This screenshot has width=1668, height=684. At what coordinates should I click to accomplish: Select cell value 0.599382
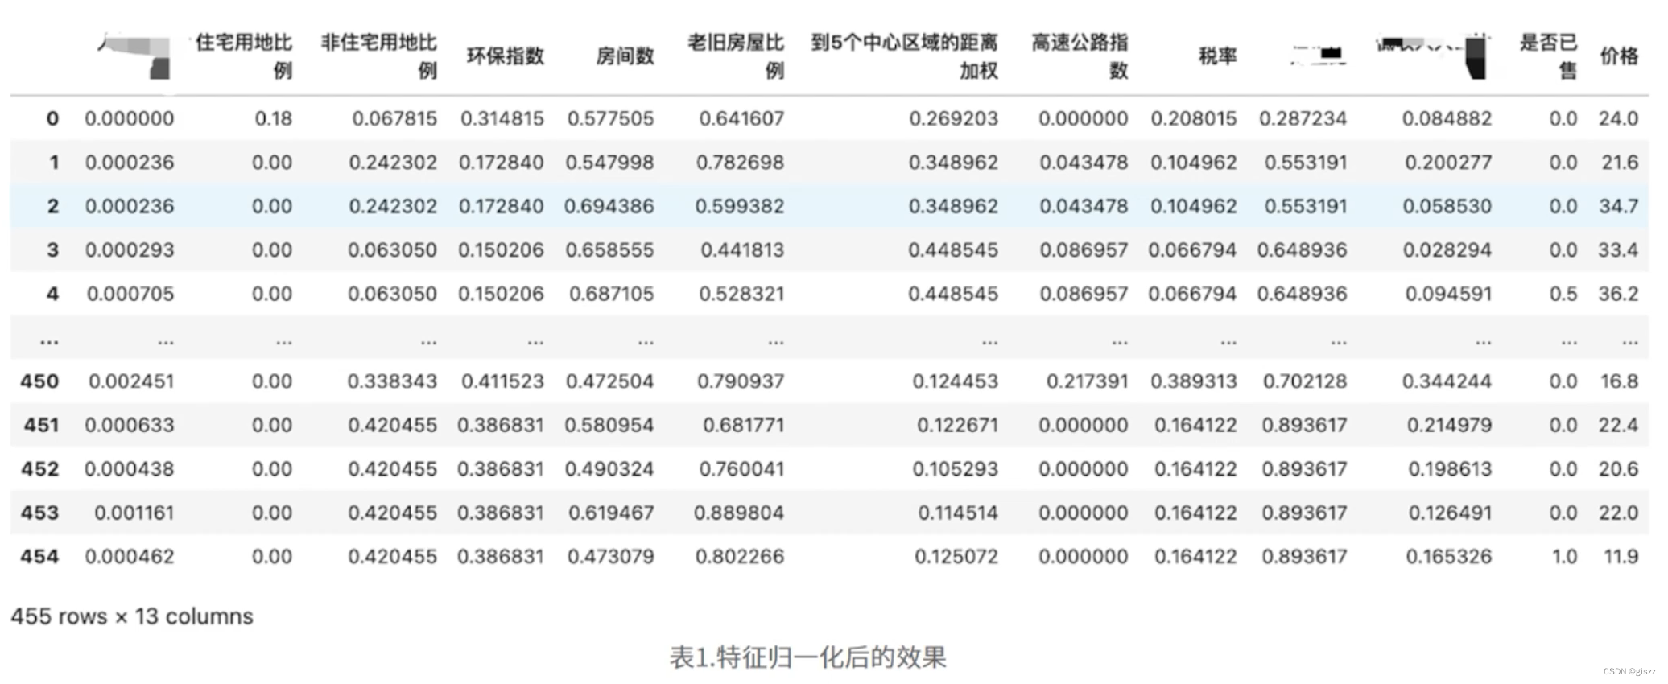pyautogui.click(x=740, y=207)
